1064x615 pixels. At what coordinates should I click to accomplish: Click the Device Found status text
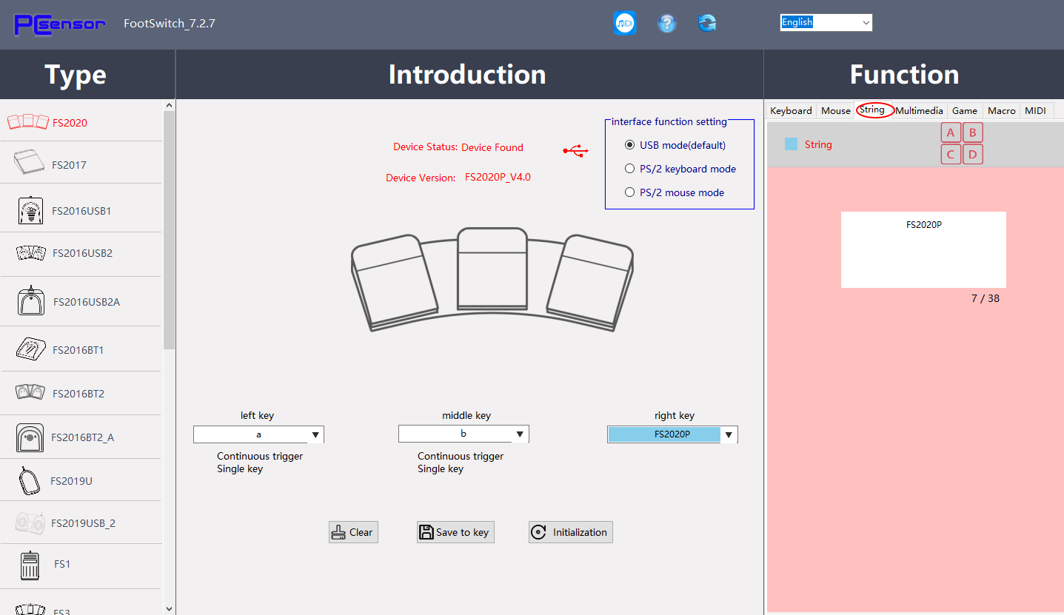tap(492, 147)
